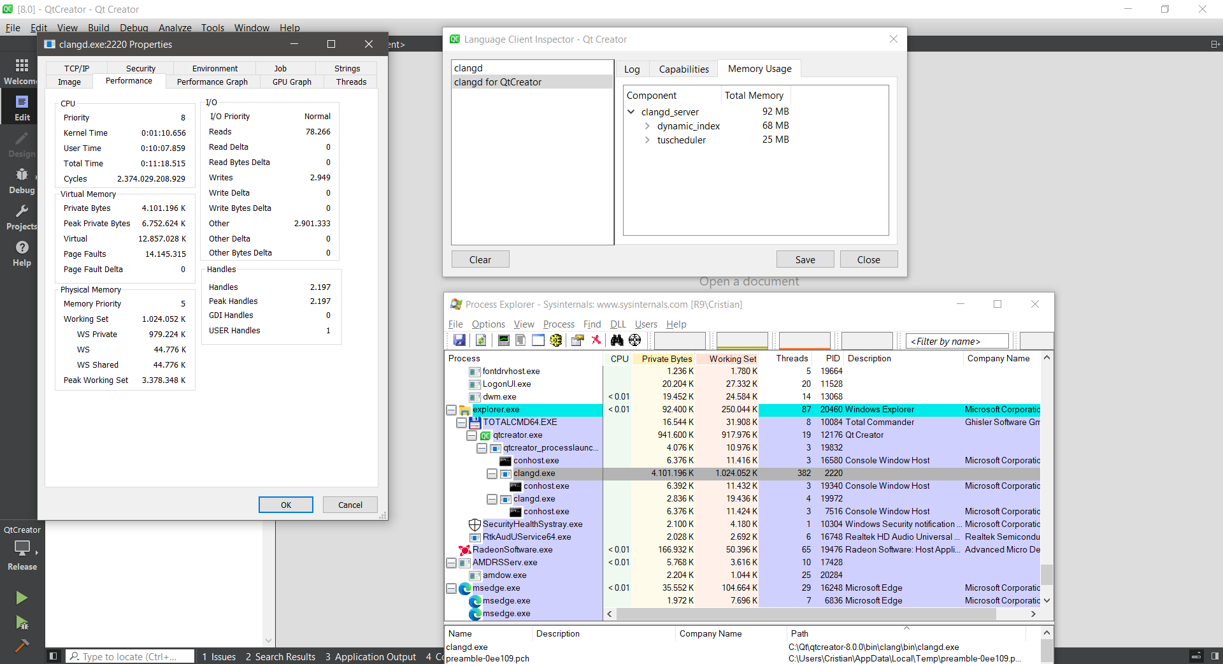Toggle right sidebar button in status bar
The height and width of the screenshot is (664, 1223).
pos(1214,656)
